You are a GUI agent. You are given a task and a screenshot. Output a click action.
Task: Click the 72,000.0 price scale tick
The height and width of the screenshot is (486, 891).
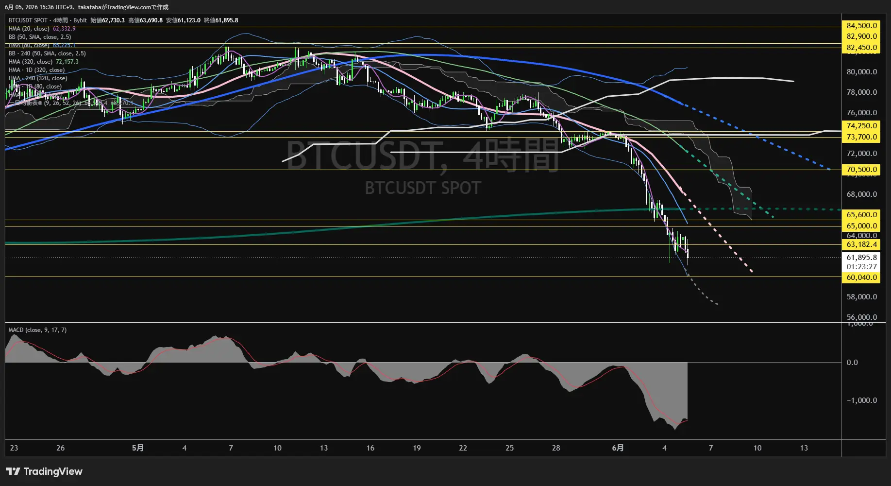pyautogui.click(x=862, y=154)
